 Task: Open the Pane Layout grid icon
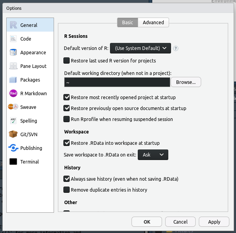(13, 66)
